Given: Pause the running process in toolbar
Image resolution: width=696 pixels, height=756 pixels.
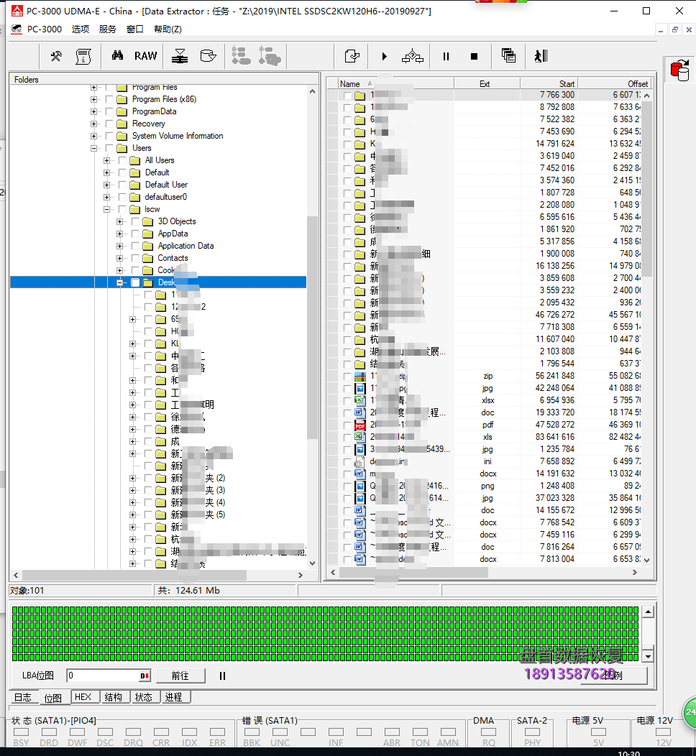Looking at the screenshot, I should coord(447,56).
